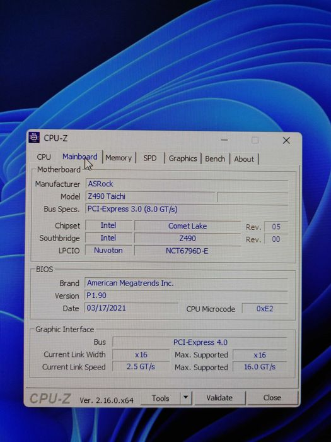Open the About tab
Image resolution: width=331 pixels, height=442 pixels.
point(244,159)
